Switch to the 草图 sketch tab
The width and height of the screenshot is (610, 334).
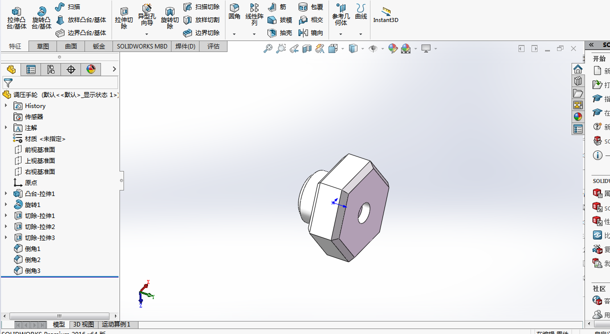point(43,46)
